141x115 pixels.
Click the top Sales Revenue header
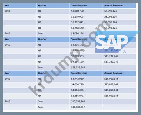pos(79,5)
